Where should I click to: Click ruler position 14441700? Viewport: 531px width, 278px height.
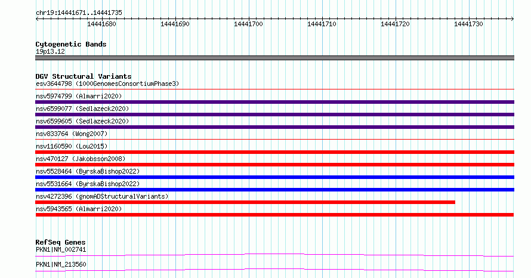coord(248,24)
